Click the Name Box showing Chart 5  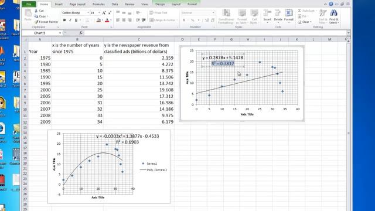[40, 33]
